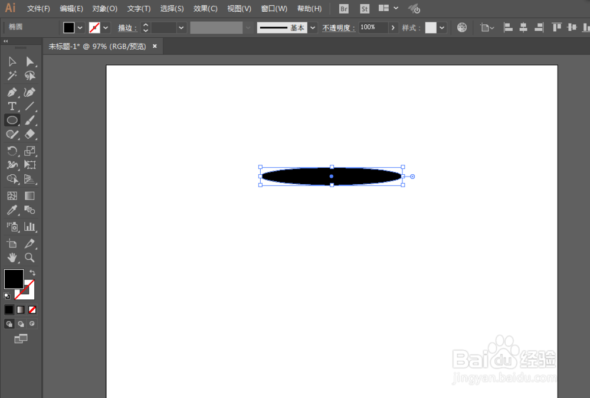Apply default fill and stroke colors

7,296
